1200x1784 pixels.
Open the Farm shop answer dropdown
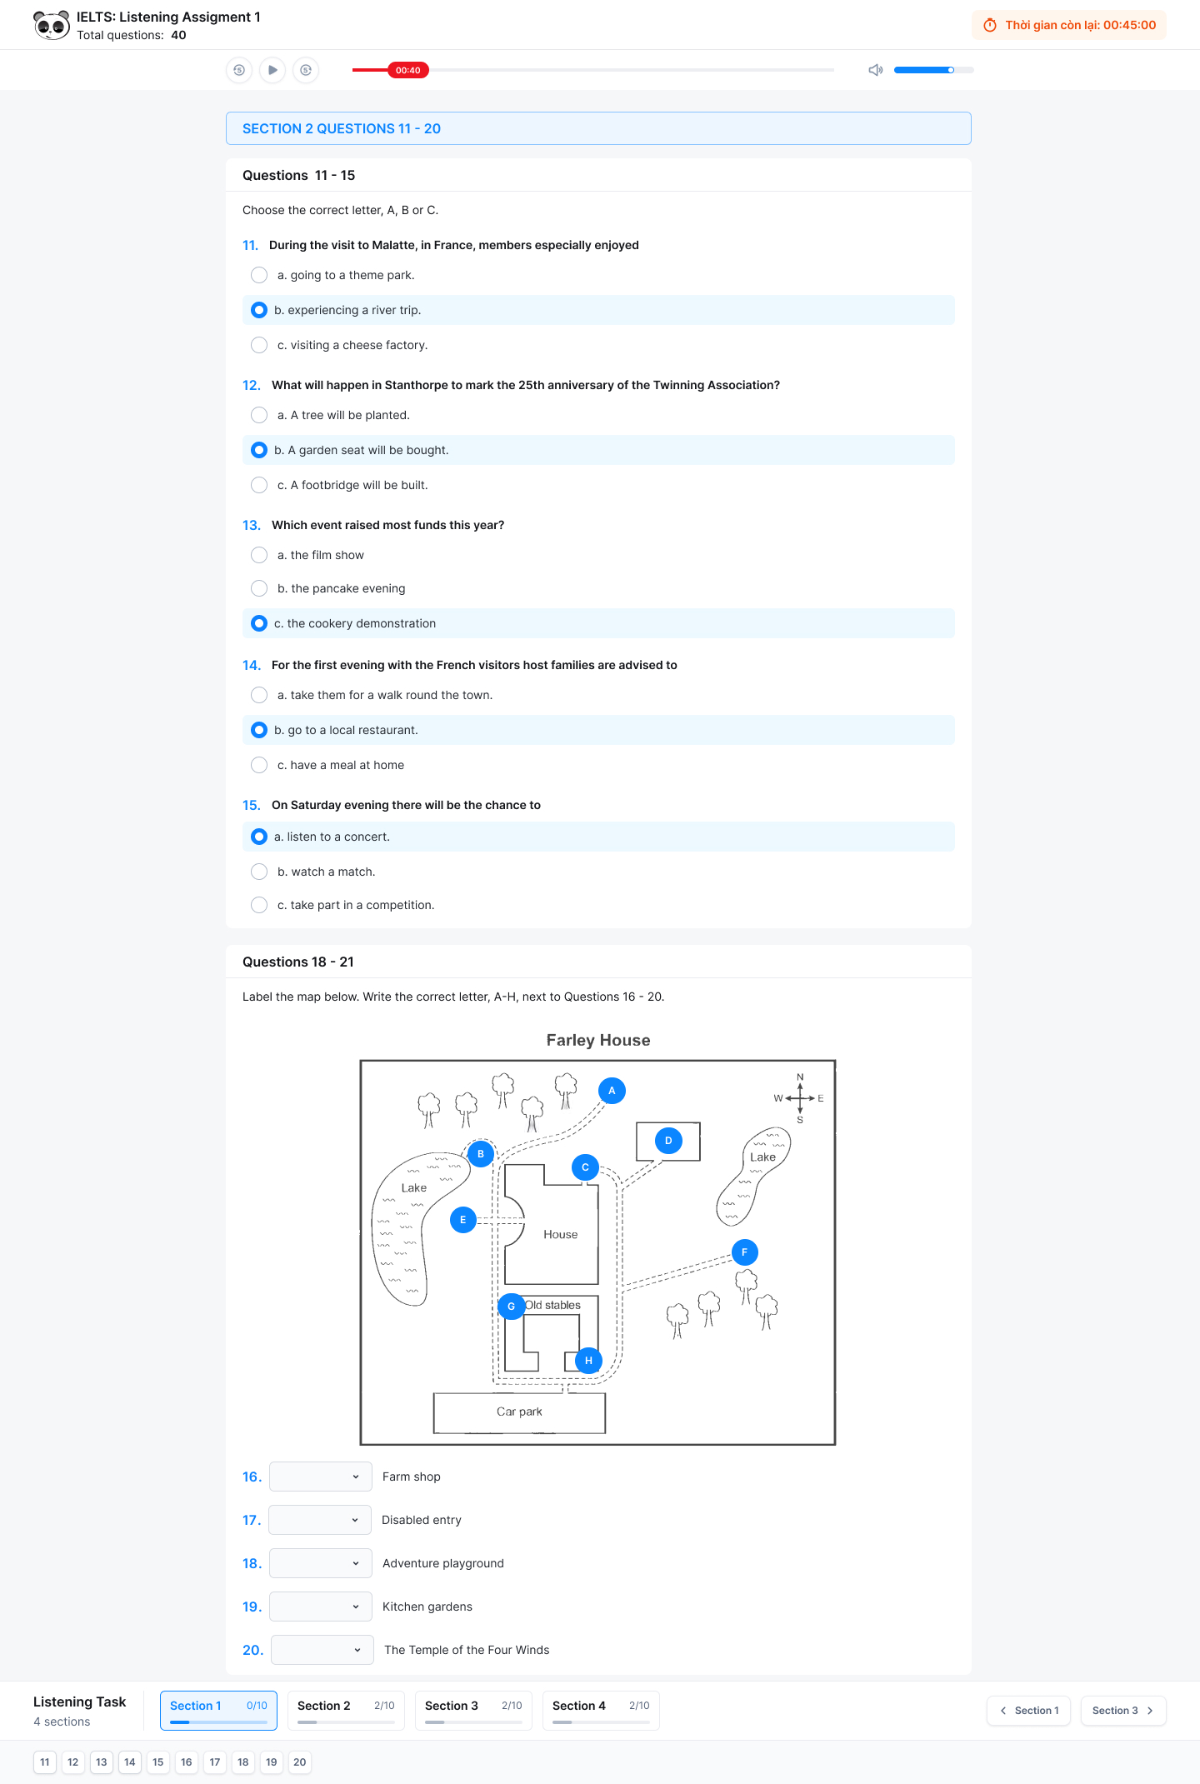click(320, 1477)
